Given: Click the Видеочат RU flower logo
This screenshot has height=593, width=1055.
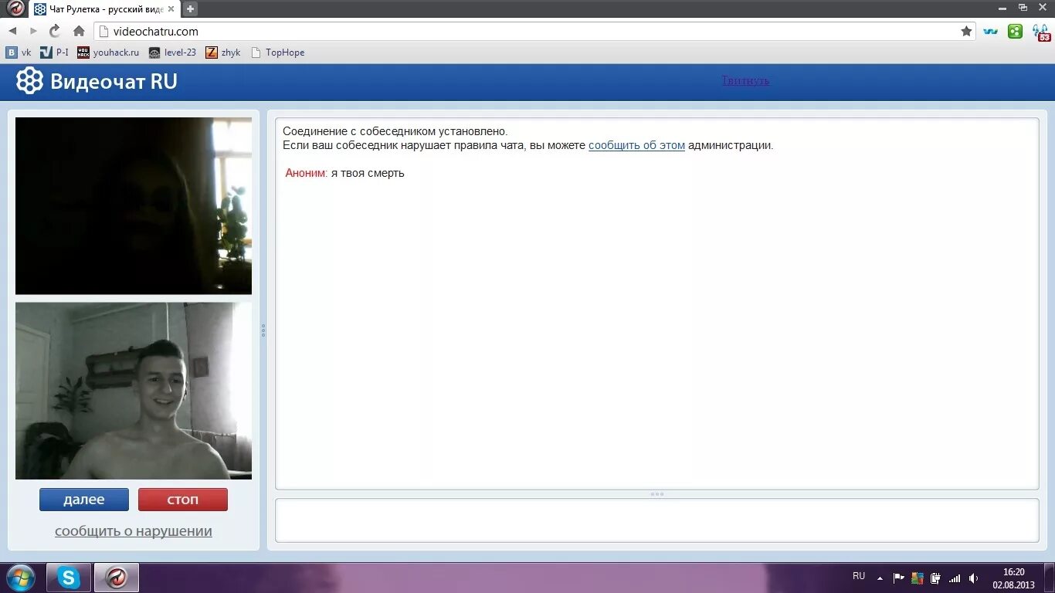Looking at the screenshot, I should click(30, 81).
